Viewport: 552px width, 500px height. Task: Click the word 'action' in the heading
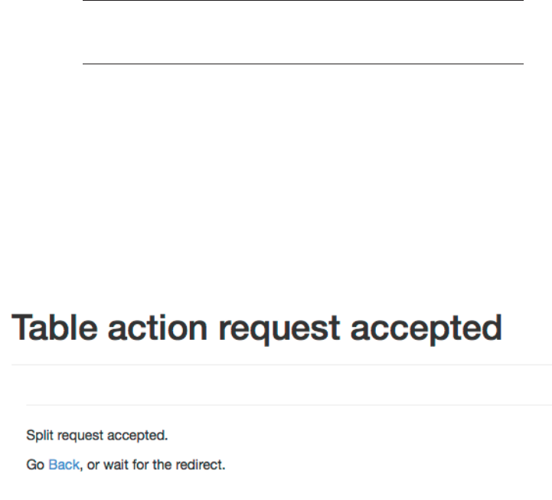click(155, 328)
